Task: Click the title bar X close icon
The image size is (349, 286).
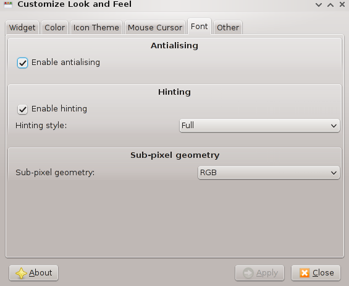Action: 342,4
